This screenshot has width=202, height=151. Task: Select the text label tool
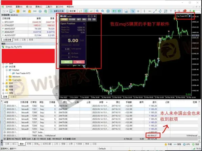click(171, 11)
